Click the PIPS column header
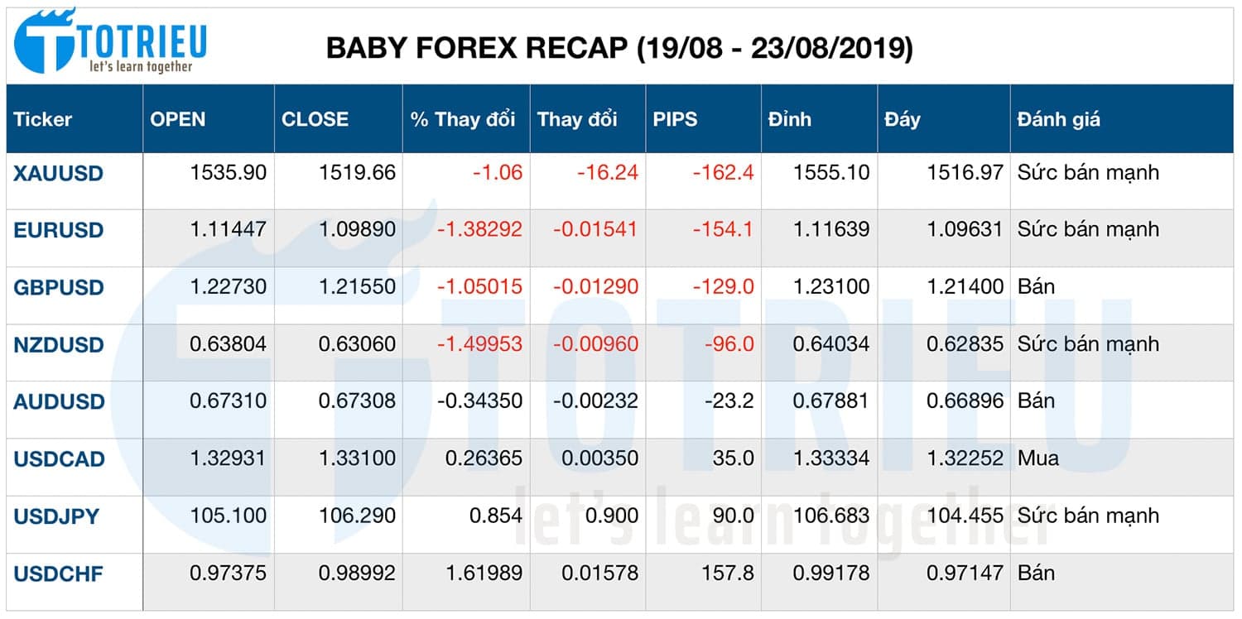The height and width of the screenshot is (619, 1242). tap(674, 119)
